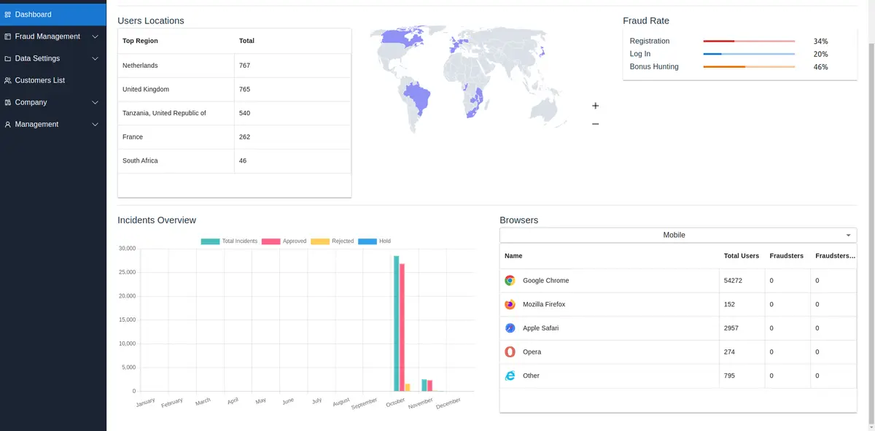The height and width of the screenshot is (431, 875).
Task: Click the map zoom in button
Action: (x=596, y=105)
